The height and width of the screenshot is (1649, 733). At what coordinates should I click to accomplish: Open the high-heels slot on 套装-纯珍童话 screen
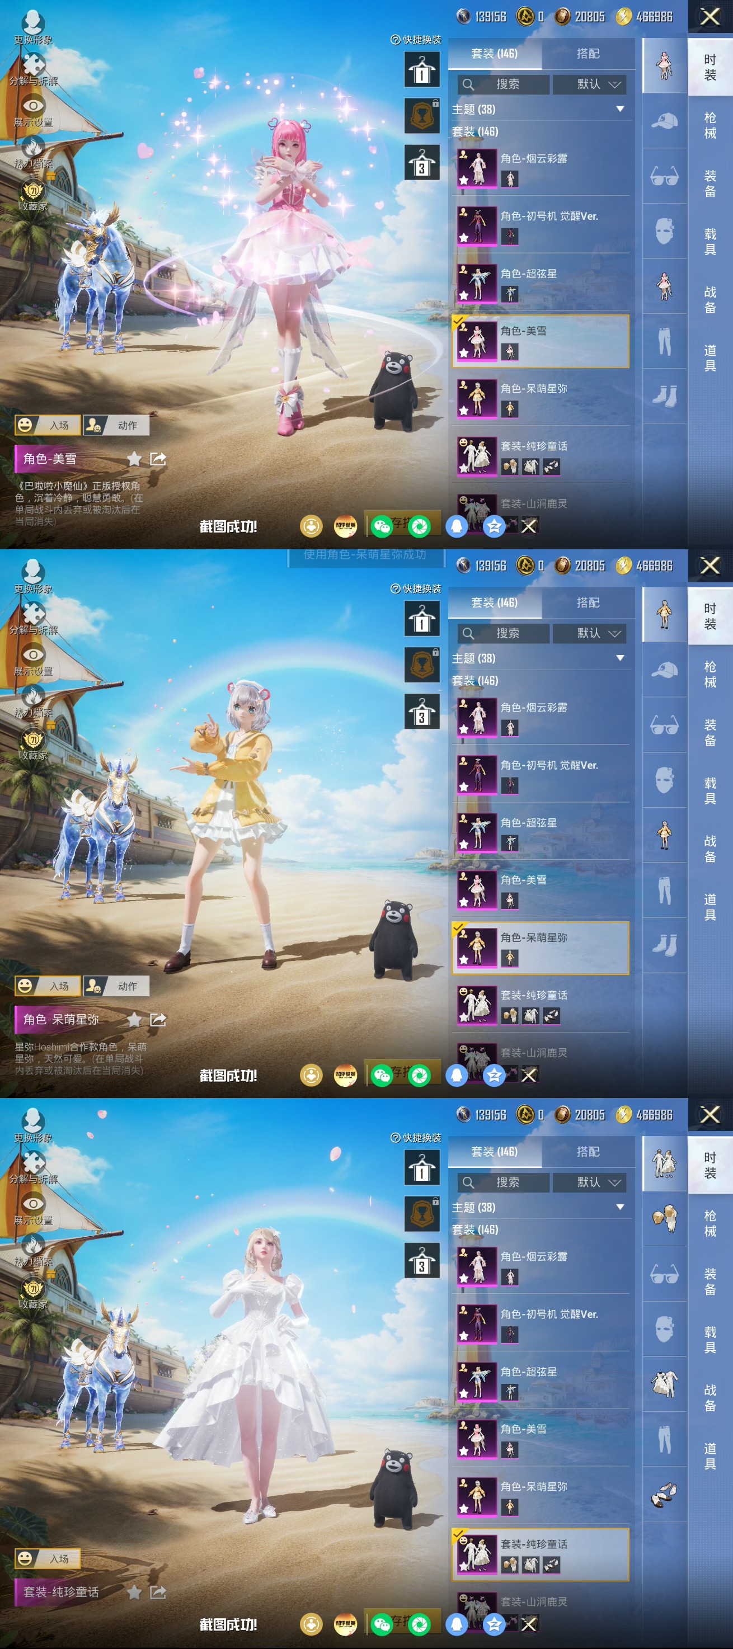(665, 1494)
